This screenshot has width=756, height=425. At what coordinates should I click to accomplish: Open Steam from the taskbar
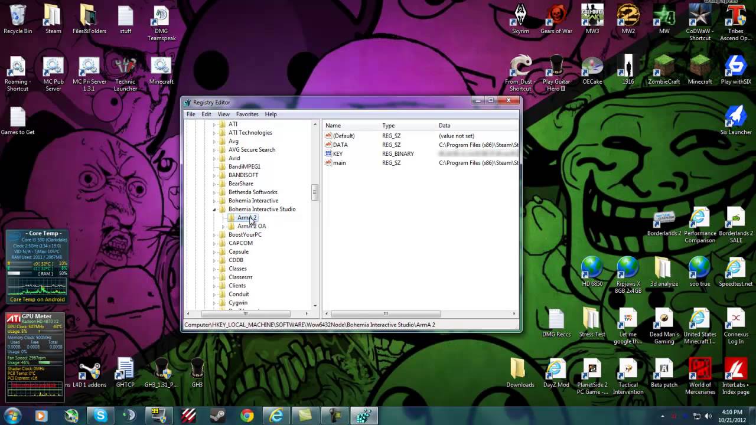tap(217, 416)
